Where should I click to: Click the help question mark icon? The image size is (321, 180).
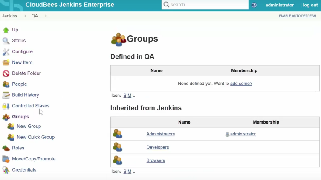tap(254, 5)
